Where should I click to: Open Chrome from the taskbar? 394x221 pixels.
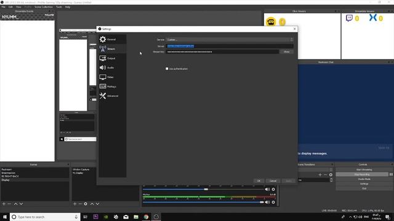click(146, 217)
